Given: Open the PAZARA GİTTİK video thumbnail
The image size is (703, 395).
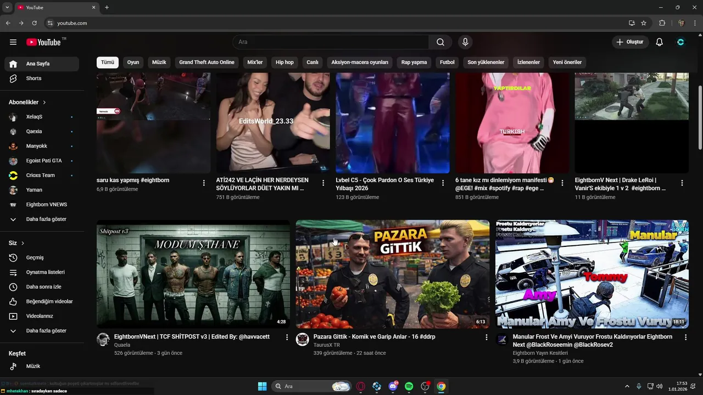Looking at the screenshot, I should (393, 274).
